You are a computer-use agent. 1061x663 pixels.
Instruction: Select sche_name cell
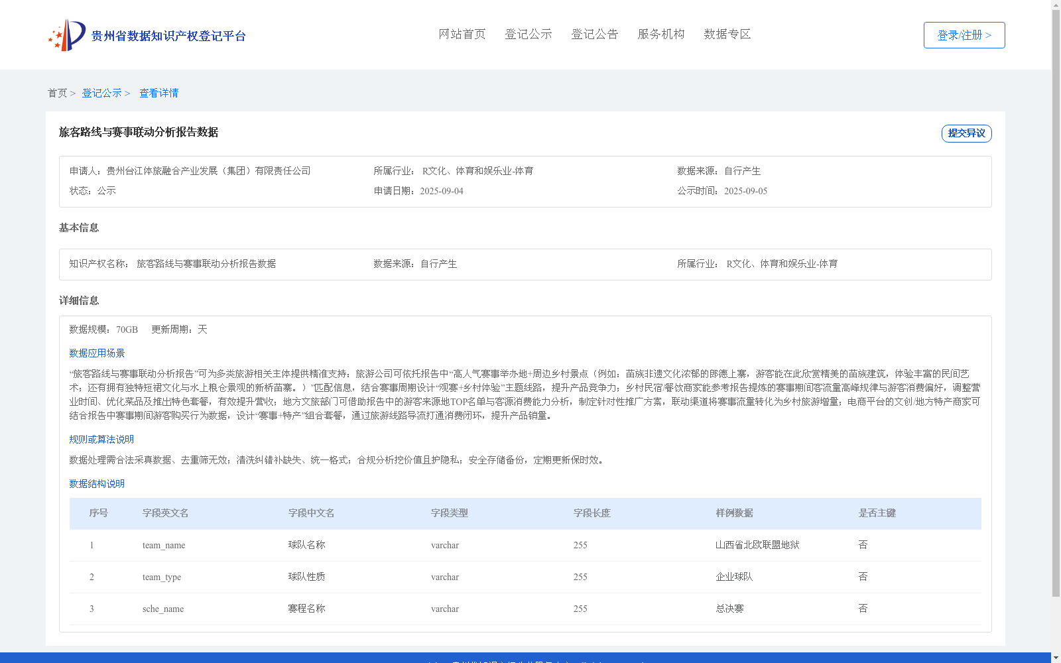[163, 609]
